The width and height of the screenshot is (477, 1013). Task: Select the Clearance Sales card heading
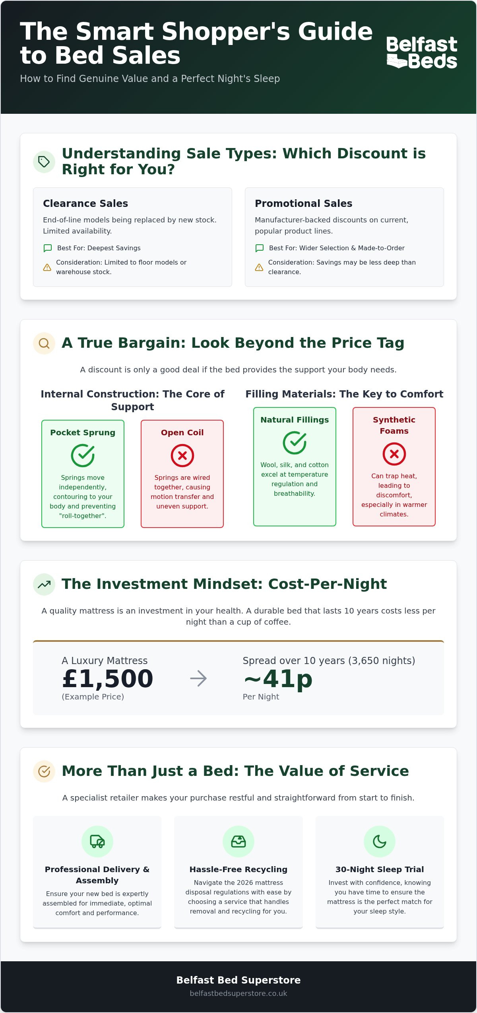85,203
